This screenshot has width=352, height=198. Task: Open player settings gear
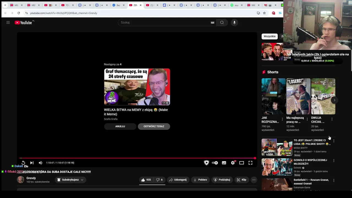pyautogui.click(x=233, y=163)
